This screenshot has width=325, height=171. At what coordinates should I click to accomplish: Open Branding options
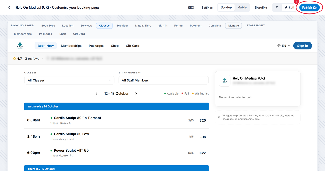pyautogui.click(x=261, y=8)
